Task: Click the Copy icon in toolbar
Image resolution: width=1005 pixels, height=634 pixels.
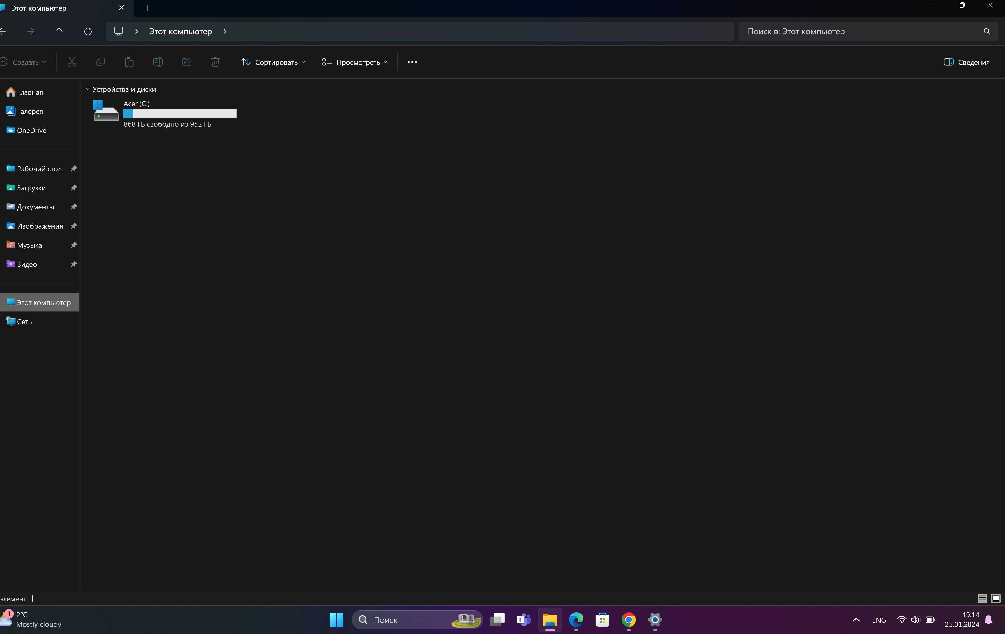Action: [x=100, y=62]
